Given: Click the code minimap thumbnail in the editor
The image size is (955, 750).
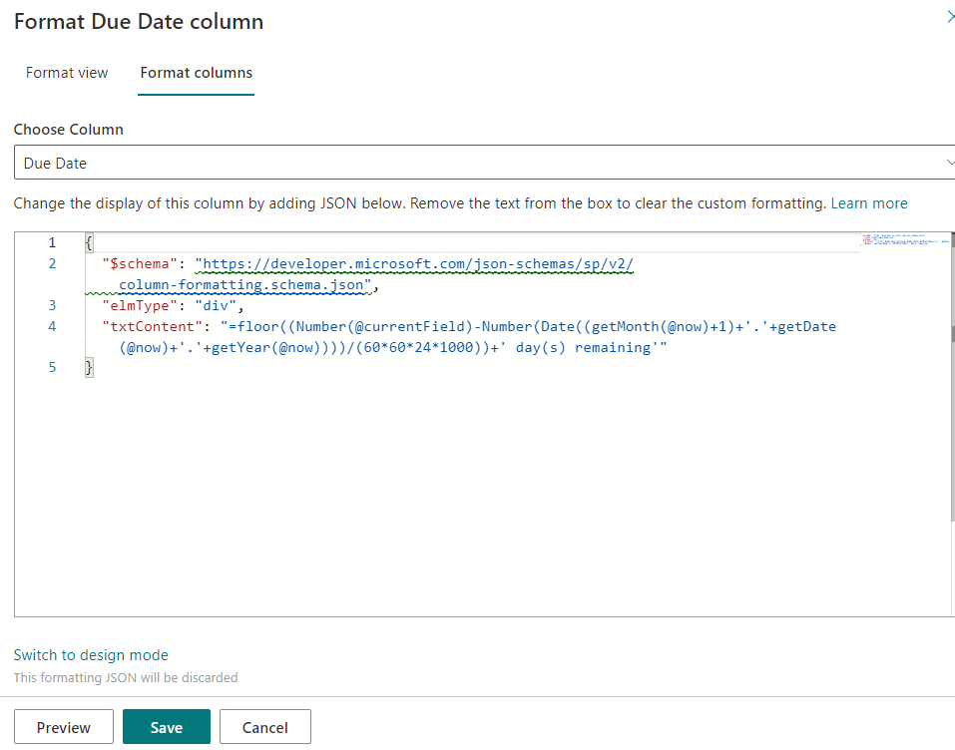Looking at the screenshot, I should (904, 241).
